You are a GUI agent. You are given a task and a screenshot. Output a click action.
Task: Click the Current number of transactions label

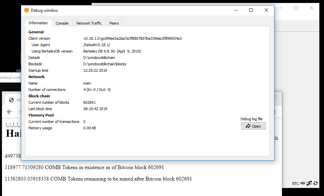click(54, 122)
